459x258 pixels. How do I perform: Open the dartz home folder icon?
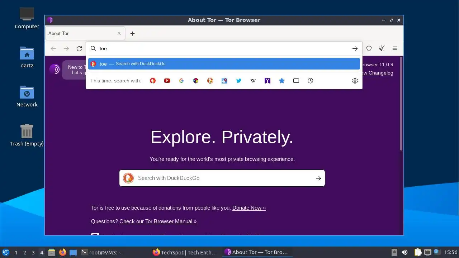tap(27, 57)
